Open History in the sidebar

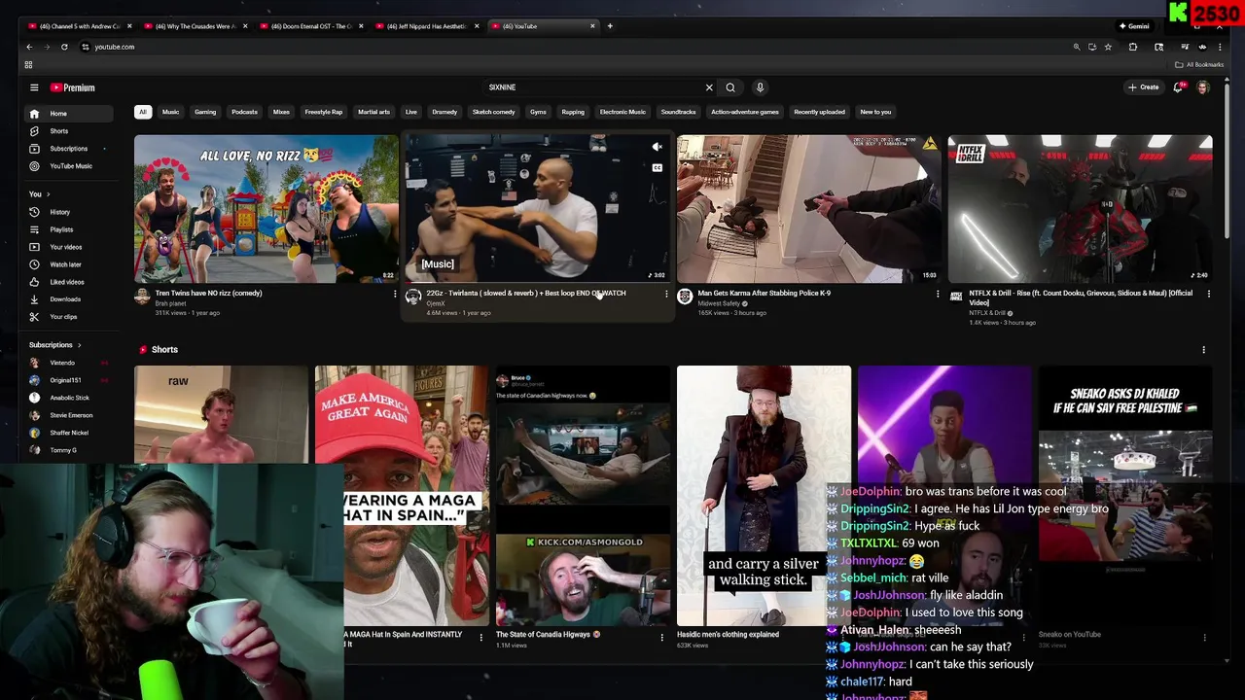coord(70,212)
